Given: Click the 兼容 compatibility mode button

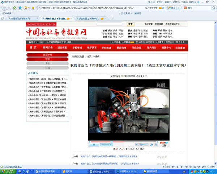Looking at the screenshot, I should click(x=172, y=8).
